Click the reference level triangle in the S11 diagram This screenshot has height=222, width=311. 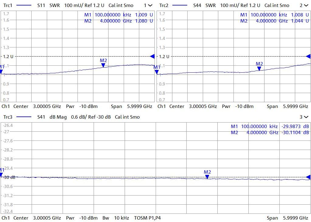(152, 56)
